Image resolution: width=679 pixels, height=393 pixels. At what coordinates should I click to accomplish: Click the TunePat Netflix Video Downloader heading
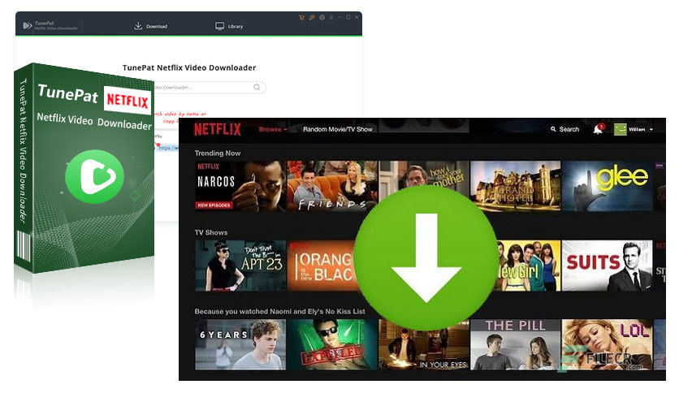[189, 67]
